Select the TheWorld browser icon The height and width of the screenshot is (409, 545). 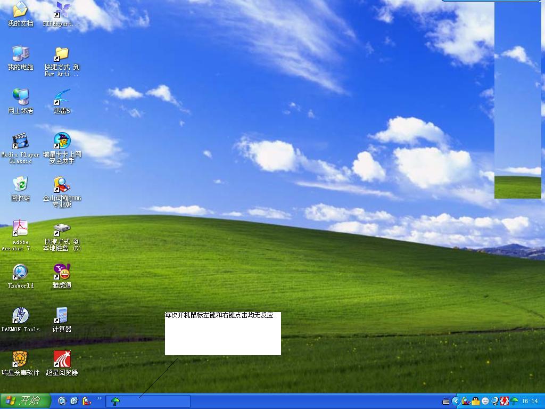[x=20, y=272]
